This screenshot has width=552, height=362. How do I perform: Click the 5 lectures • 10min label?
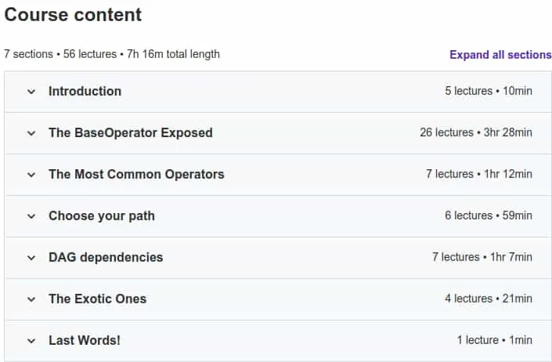pos(489,91)
